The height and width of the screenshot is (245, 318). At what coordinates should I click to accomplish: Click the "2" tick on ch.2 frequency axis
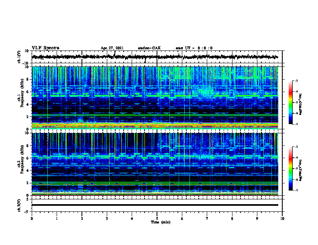click(28, 183)
